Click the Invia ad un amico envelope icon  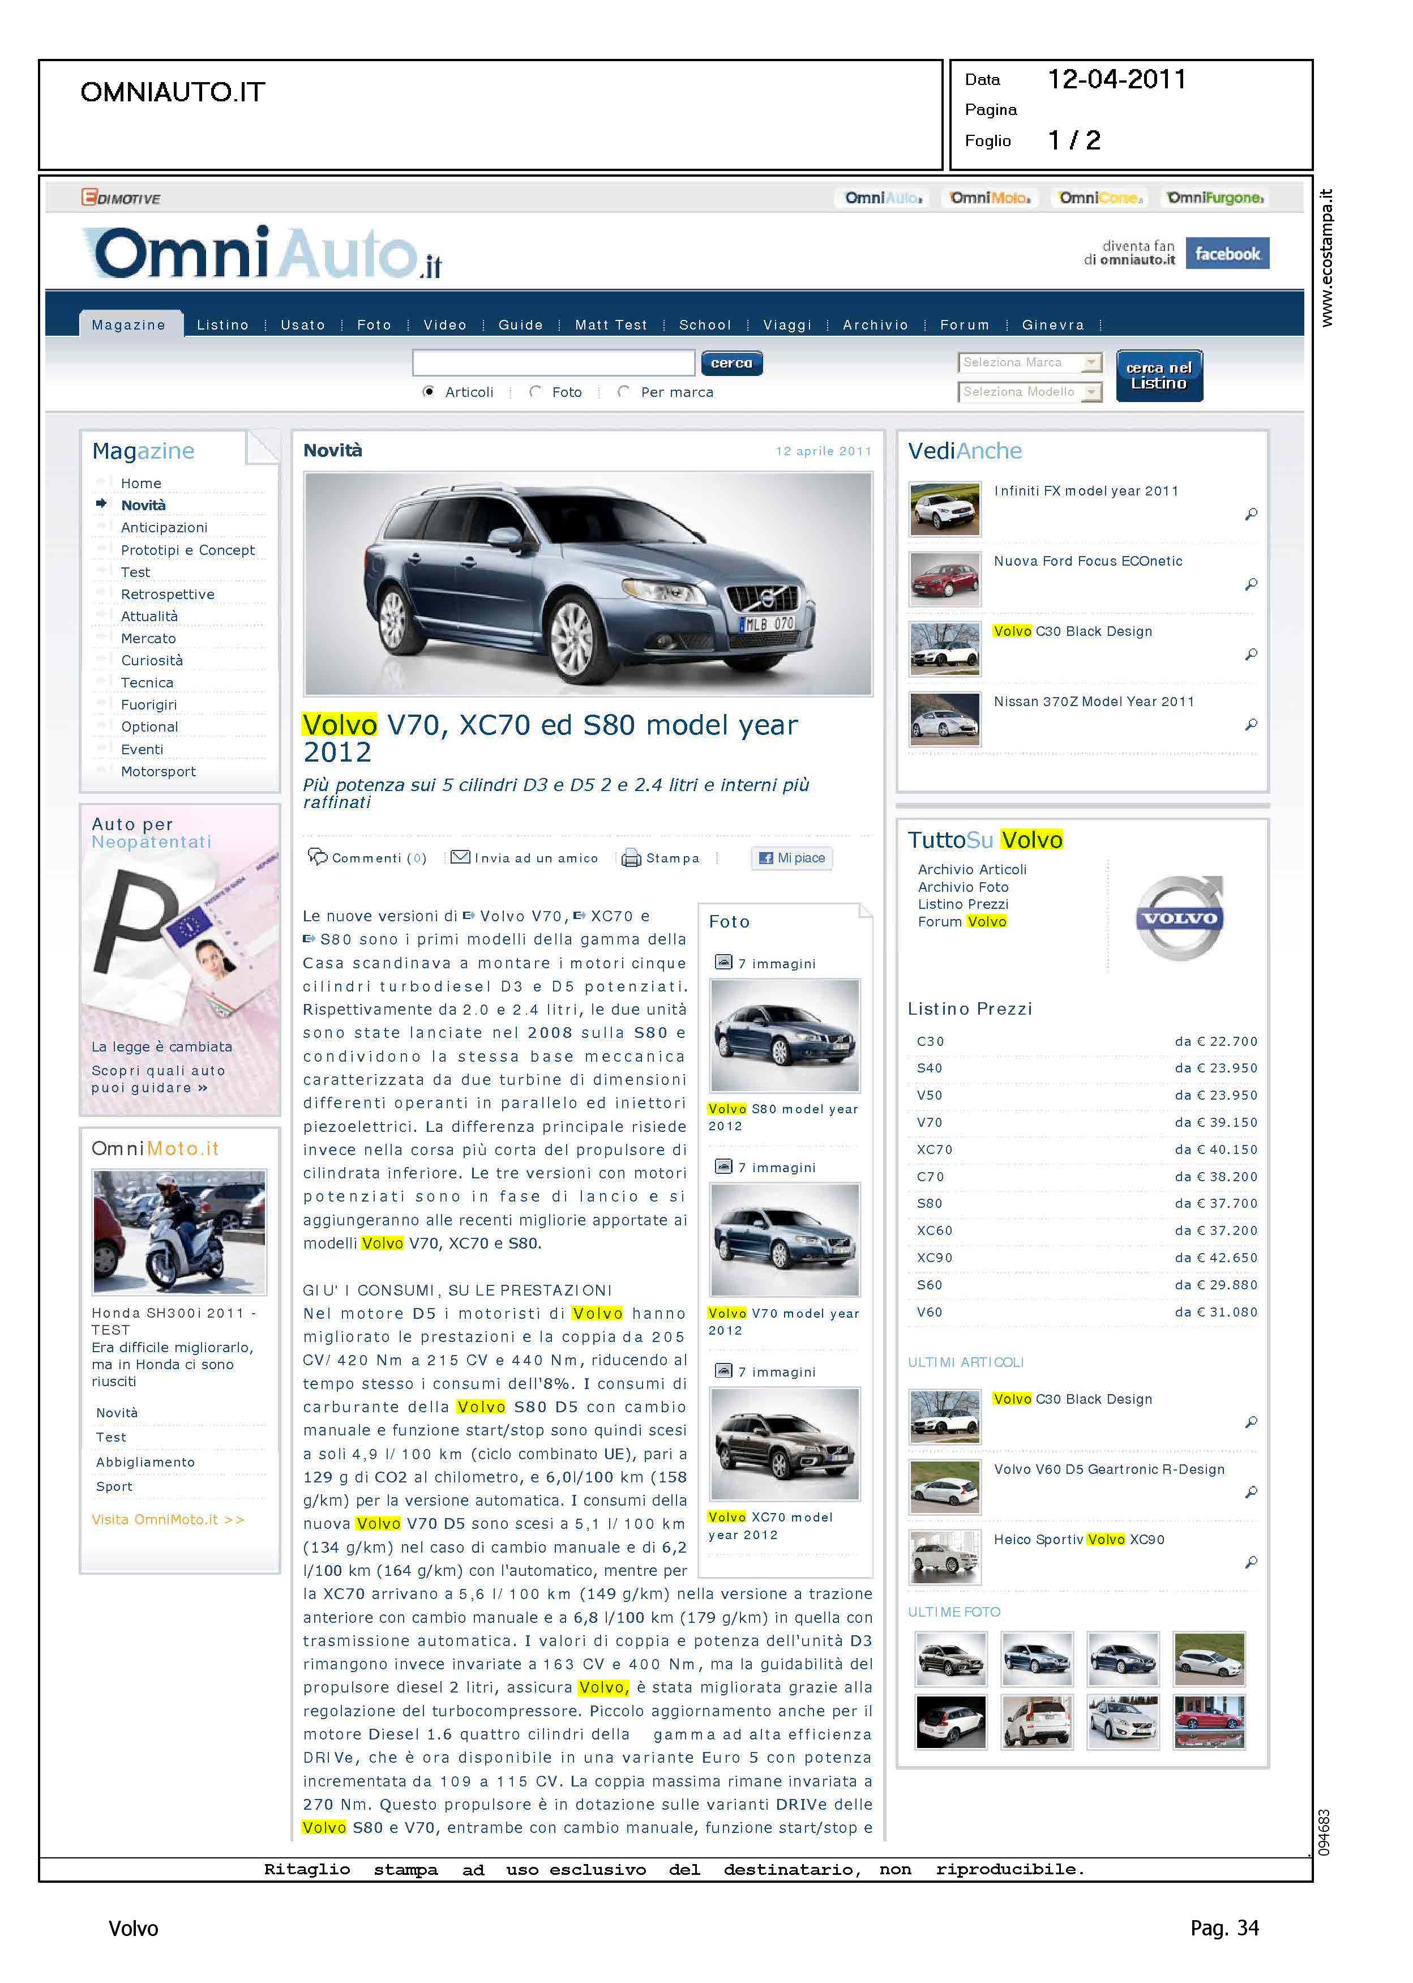click(460, 857)
